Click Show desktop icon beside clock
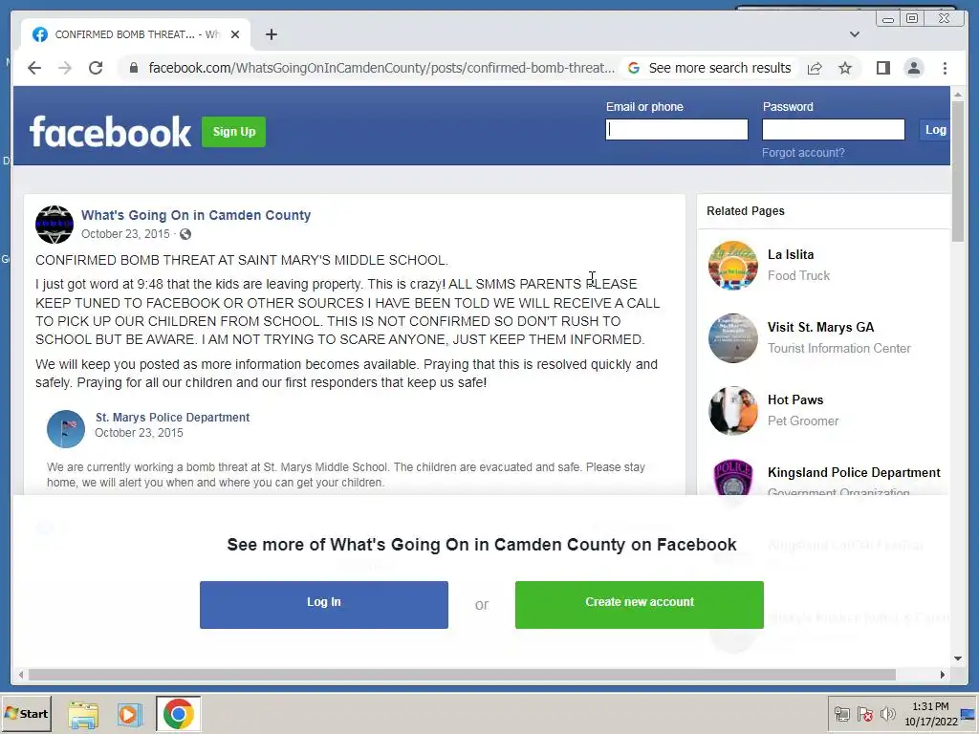979x734 pixels. pyautogui.click(x=968, y=714)
